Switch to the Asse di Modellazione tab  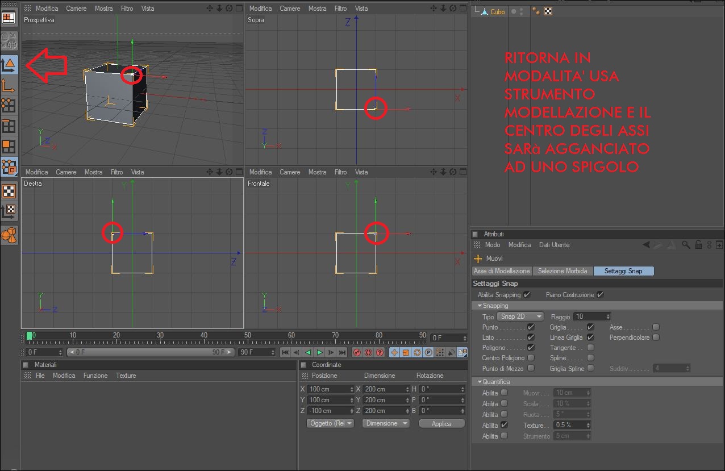point(502,271)
